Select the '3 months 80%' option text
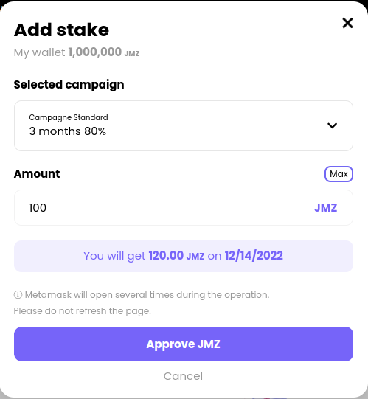This screenshot has width=368, height=399. (67, 131)
